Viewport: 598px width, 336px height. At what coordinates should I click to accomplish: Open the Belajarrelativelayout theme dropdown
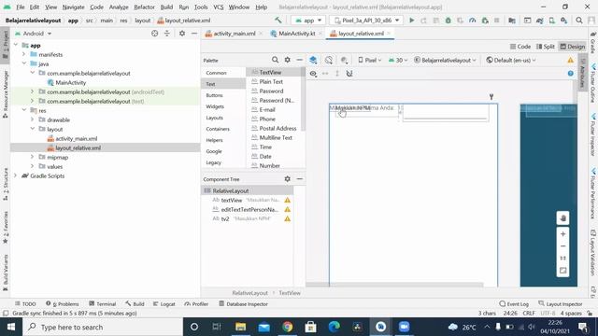tap(445, 60)
